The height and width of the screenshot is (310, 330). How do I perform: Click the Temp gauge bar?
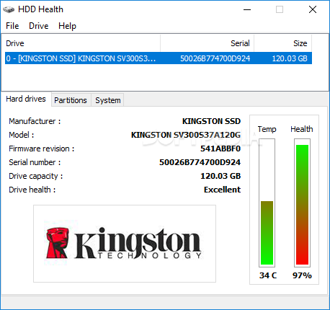click(267, 203)
